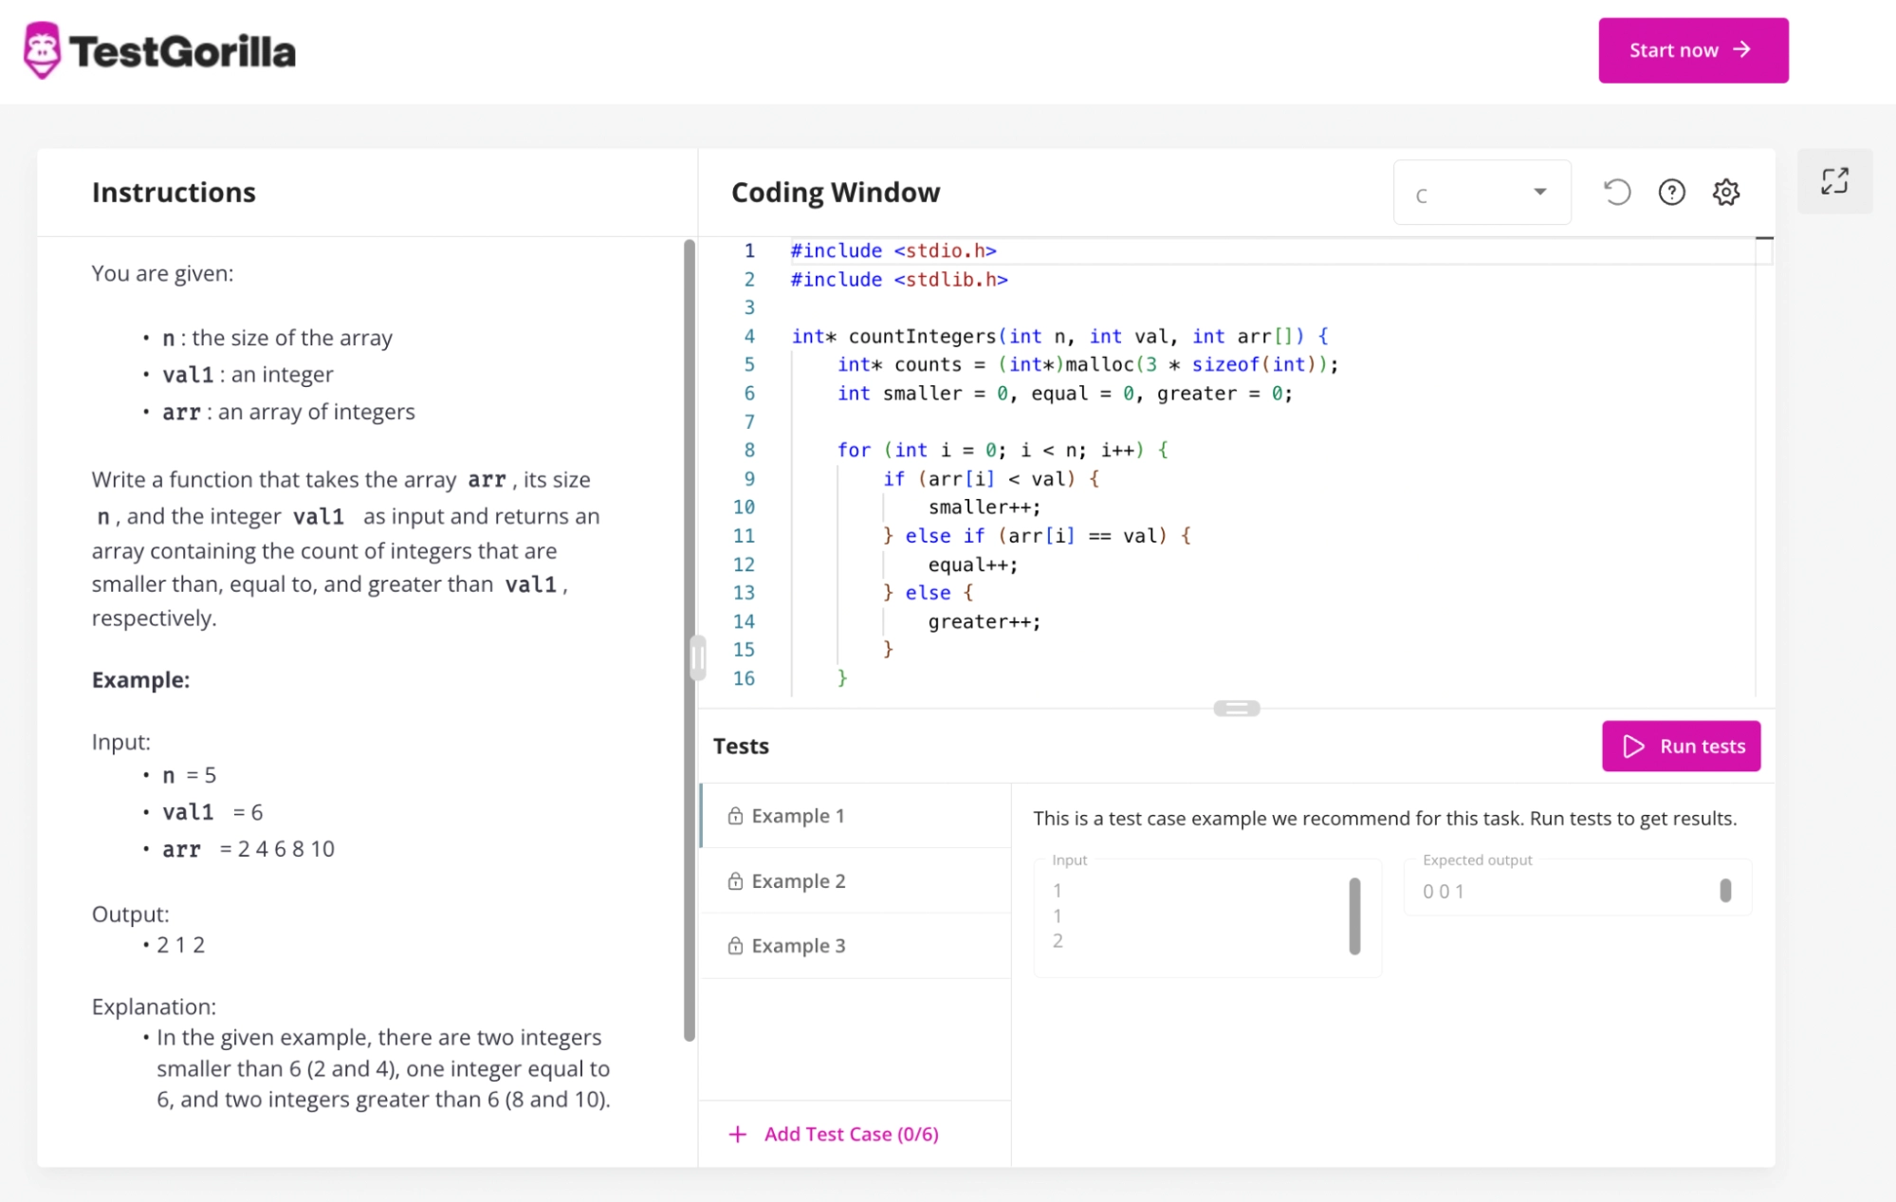Click the Start now button

coord(1693,50)
